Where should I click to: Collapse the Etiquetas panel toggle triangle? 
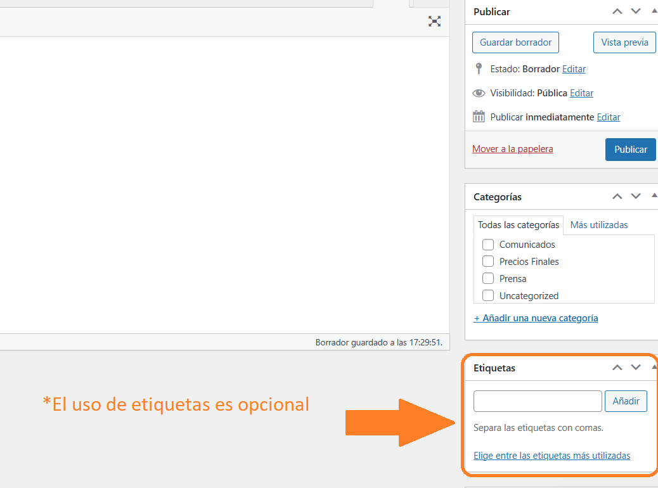(x=654, y=368)
